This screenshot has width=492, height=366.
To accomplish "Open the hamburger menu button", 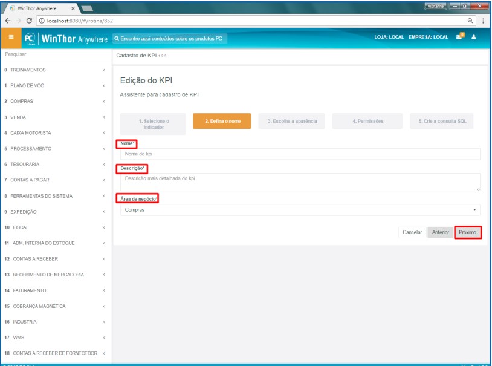I will point(11,38).
